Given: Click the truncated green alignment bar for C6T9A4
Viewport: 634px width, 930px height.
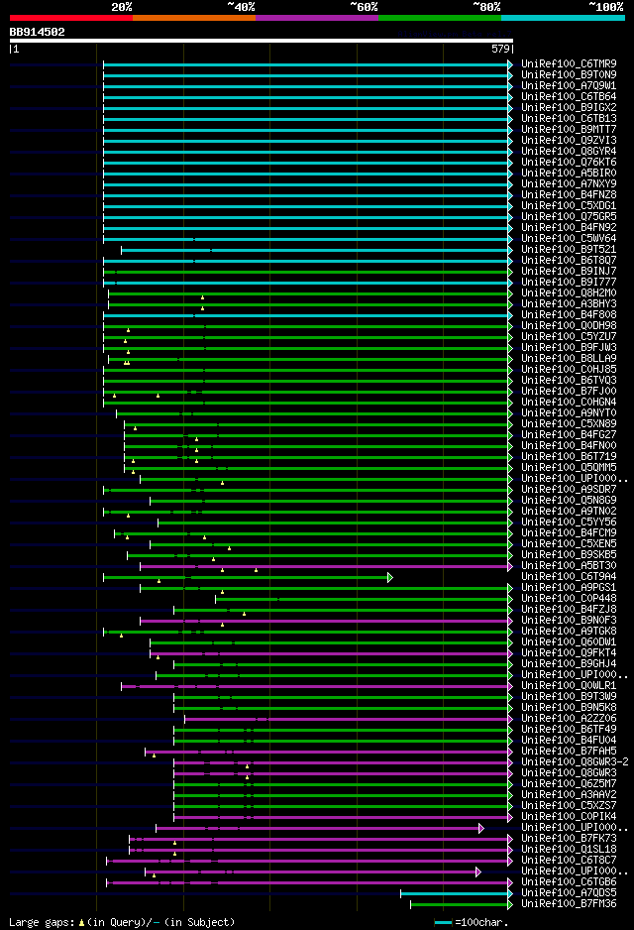Looking at the screenshot, I should point(248,577).
